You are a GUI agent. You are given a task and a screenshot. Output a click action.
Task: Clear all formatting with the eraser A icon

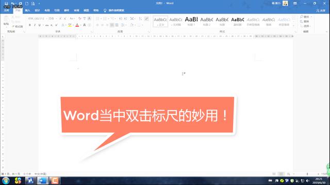(80, 18)
